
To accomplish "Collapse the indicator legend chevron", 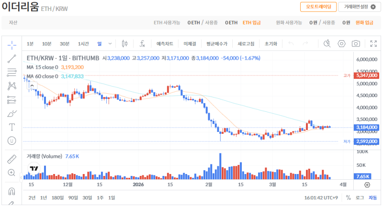I will point(32,86).
